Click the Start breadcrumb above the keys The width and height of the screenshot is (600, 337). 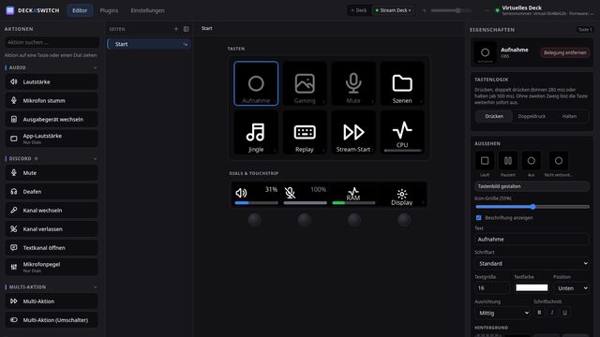coord(206,28)
